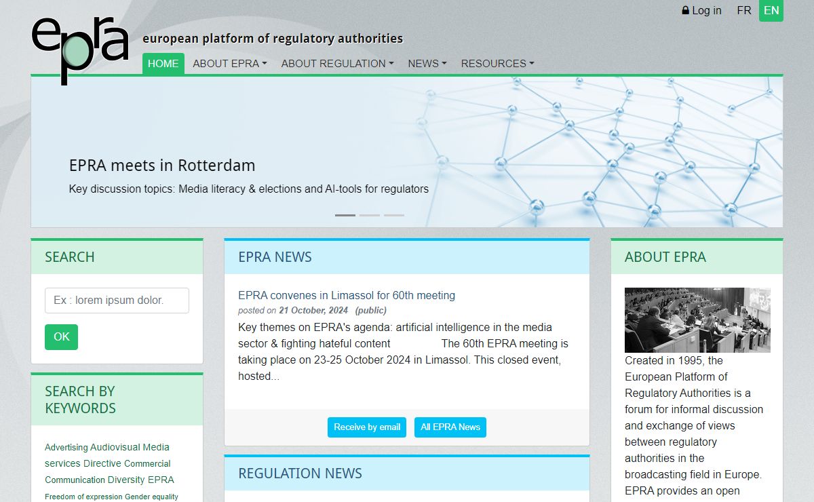Click the 'All EPRA News' button
The image size is (814, 502).
(x=450, y=427)
